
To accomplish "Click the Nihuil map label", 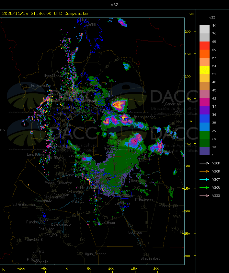I will [x=78, y=201].
